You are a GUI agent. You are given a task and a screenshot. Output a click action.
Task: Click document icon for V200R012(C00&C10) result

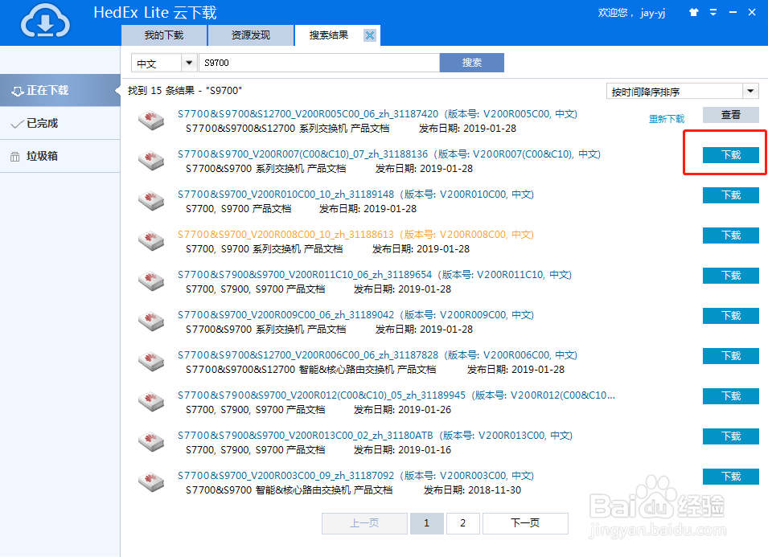[x=151, y=401]
